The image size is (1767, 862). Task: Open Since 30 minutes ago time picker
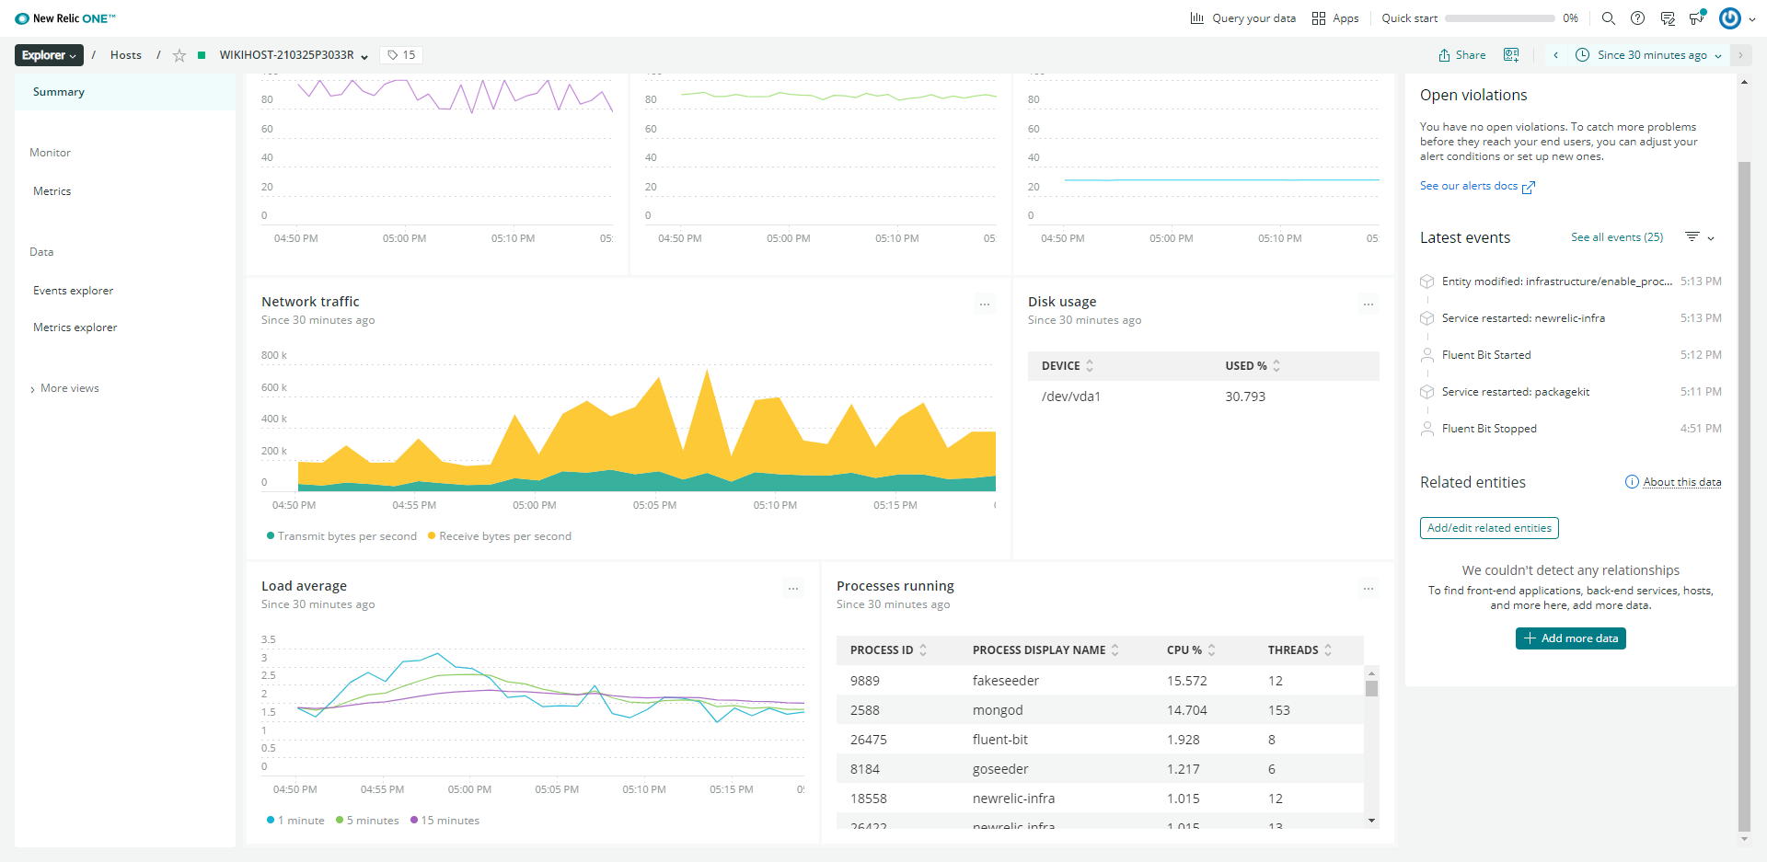coord(1648,55)
